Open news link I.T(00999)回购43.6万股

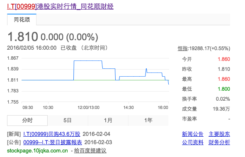52,134
